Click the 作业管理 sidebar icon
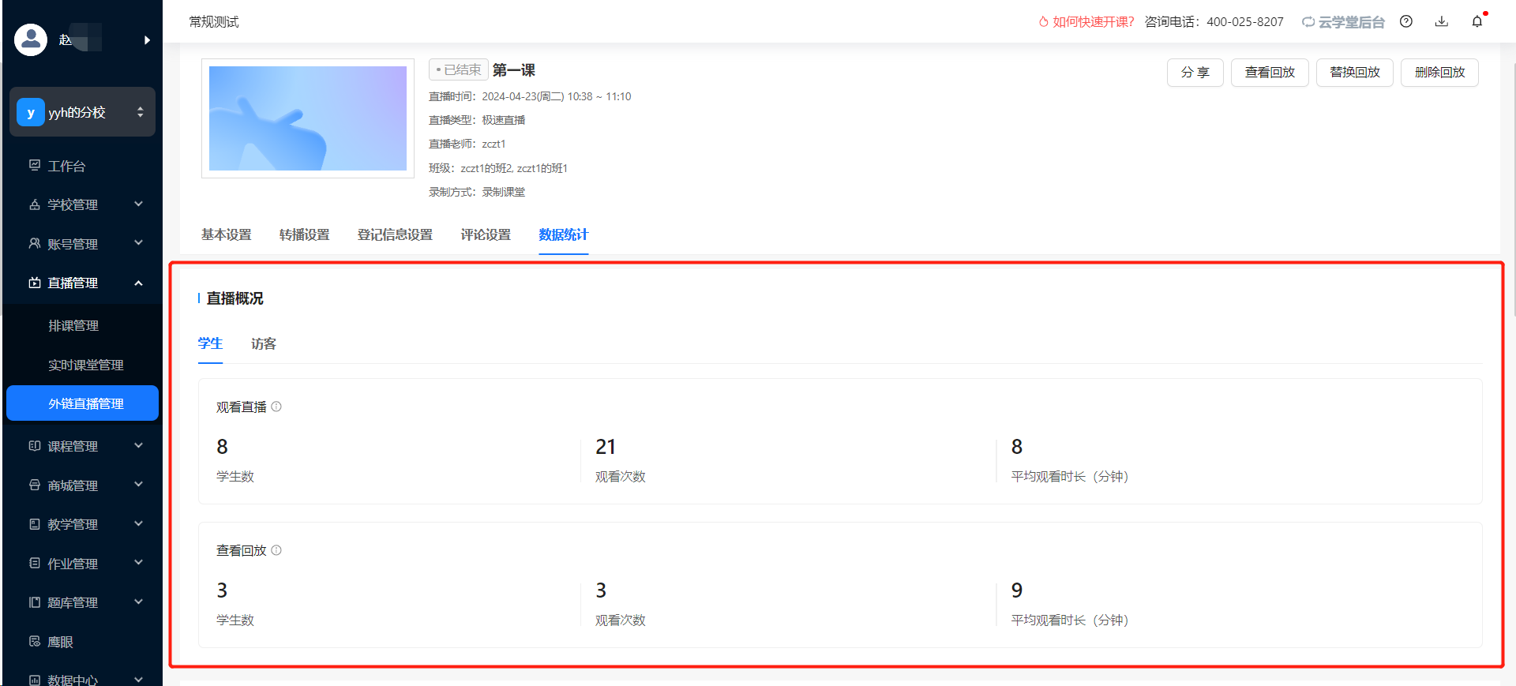1516x686 pixels. click(x=35, y=564)
